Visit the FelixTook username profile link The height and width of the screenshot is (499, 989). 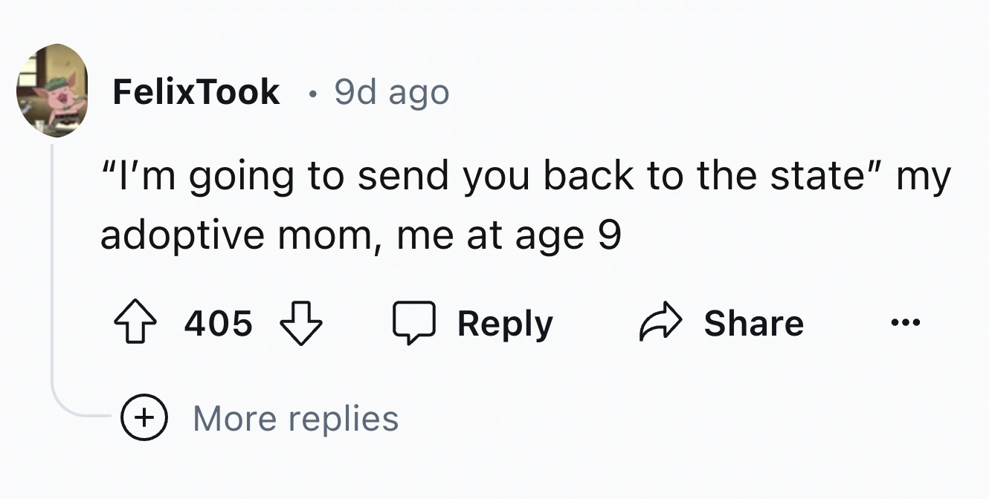[196, 92]
